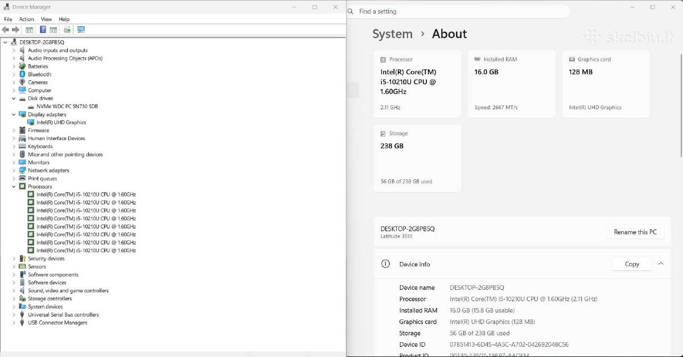Screen dimensions: 683x357
Task: Click the 16.0 GB Installed RAM card
Action: pos(512,84)
